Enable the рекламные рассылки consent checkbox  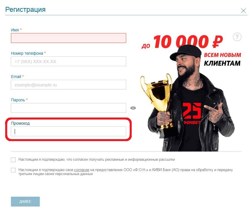13,160
